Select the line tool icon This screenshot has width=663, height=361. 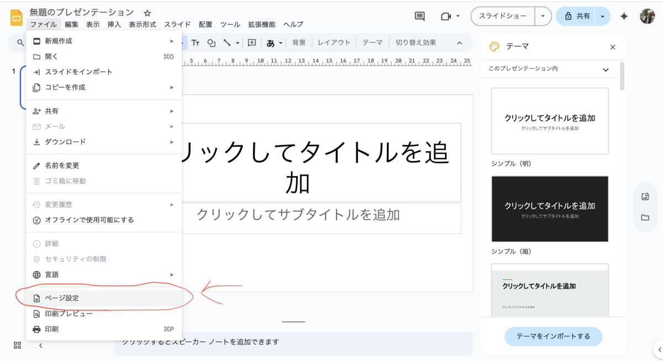click(227, 43)
